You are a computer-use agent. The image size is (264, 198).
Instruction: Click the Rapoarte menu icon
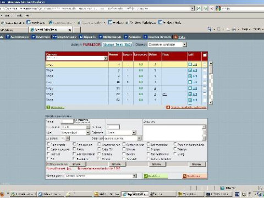click(x=81, y=37)
